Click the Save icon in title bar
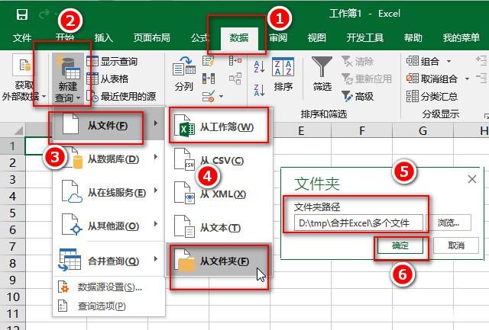This screenshot has height=330, width=489. (x=21, y=14)
